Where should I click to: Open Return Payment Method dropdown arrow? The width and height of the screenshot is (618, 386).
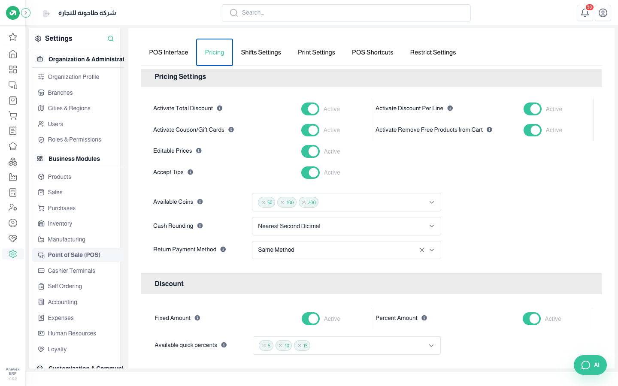pyautogui.click(x=432, y=250)
